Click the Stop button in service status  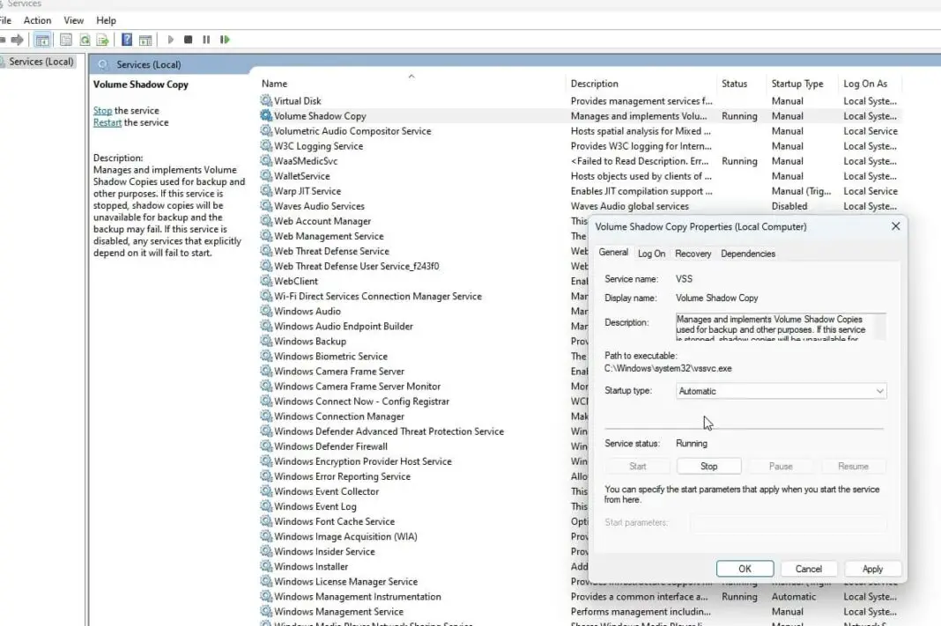coord(709,465)
